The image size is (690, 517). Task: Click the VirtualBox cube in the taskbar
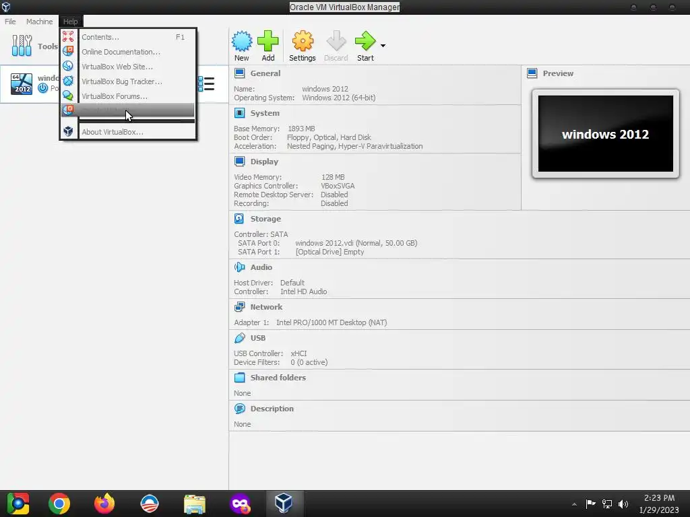(284, 504)
